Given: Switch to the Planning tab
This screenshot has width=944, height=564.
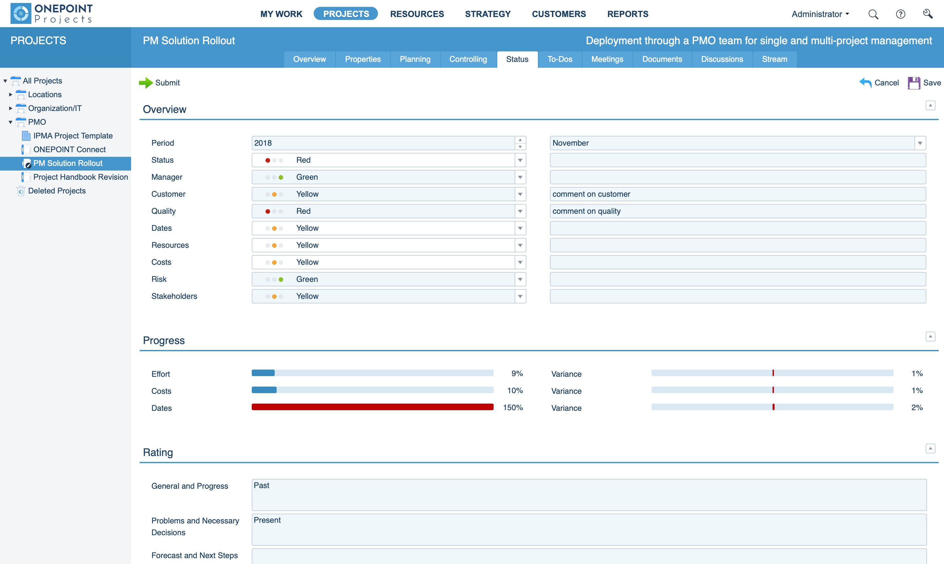Looking at the screenshot, I should point(415,59).
